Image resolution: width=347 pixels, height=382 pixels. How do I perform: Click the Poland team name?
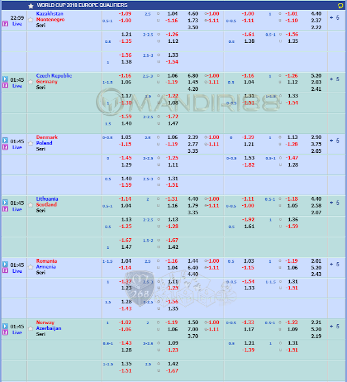44,143
